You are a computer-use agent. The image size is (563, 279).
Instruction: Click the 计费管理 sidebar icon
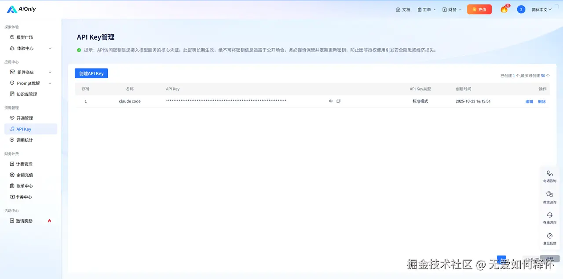(x=12, y=164)
